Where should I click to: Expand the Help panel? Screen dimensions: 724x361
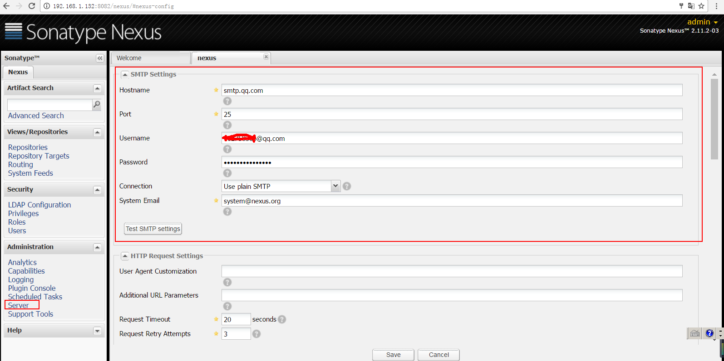point(97,331)
